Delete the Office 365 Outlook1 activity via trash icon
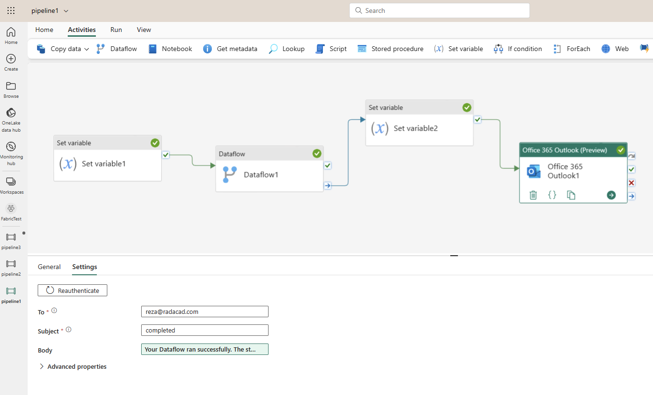Screen dimensions: 653x395 [x=533, y=195]
